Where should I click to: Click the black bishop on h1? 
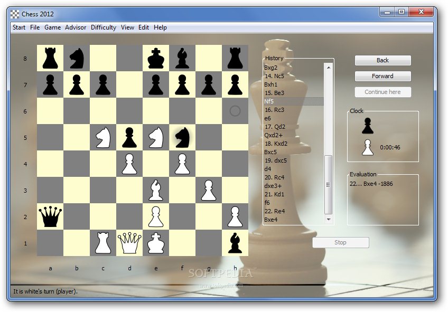click(x=235, y=243)
